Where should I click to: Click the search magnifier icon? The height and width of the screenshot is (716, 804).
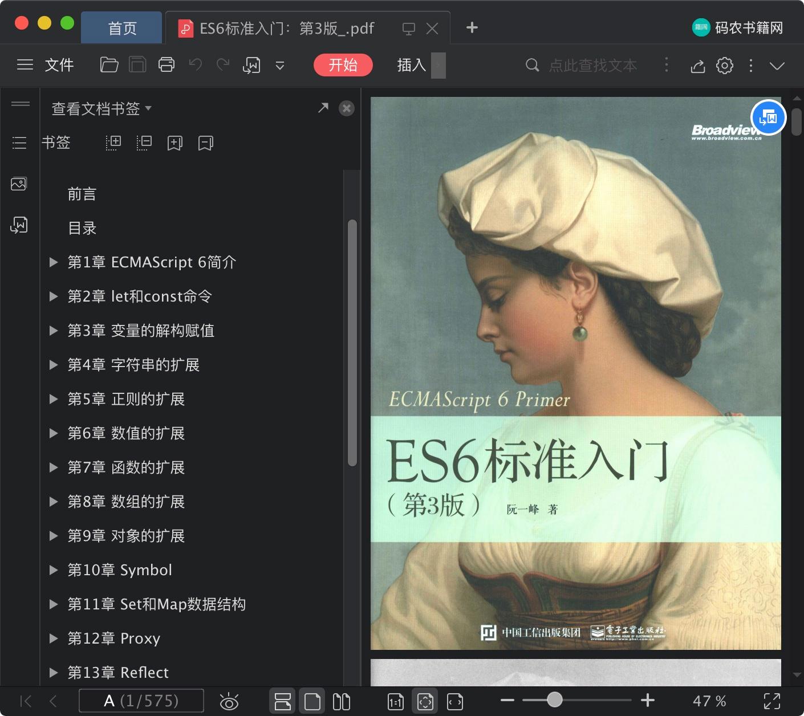pos(532,65)
